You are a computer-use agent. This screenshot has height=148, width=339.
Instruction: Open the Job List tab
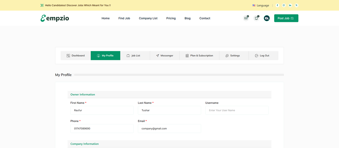point(135,56)
